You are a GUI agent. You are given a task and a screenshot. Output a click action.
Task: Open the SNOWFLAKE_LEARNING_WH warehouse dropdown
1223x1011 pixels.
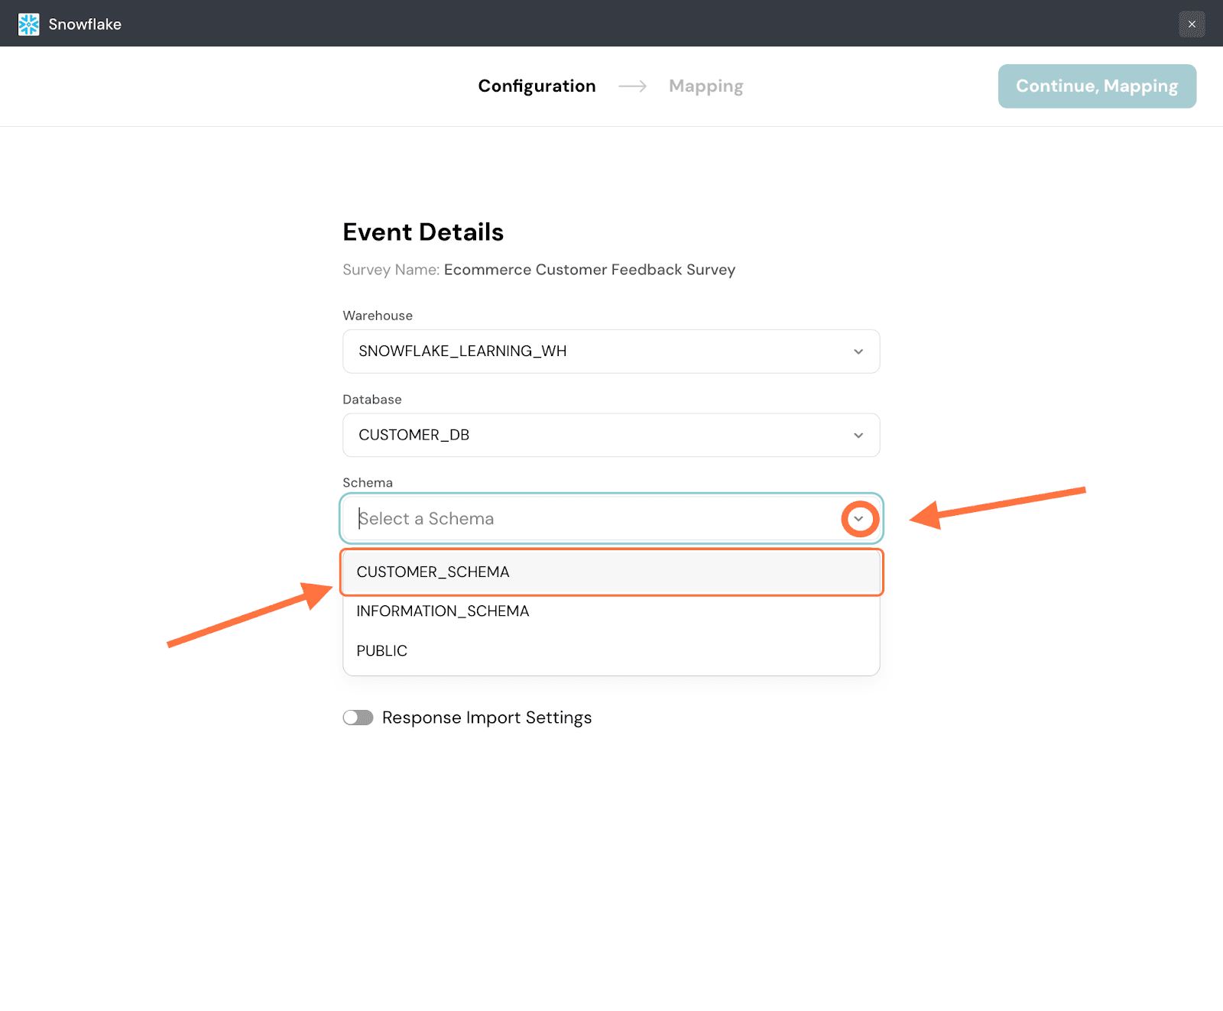point(596,352)
